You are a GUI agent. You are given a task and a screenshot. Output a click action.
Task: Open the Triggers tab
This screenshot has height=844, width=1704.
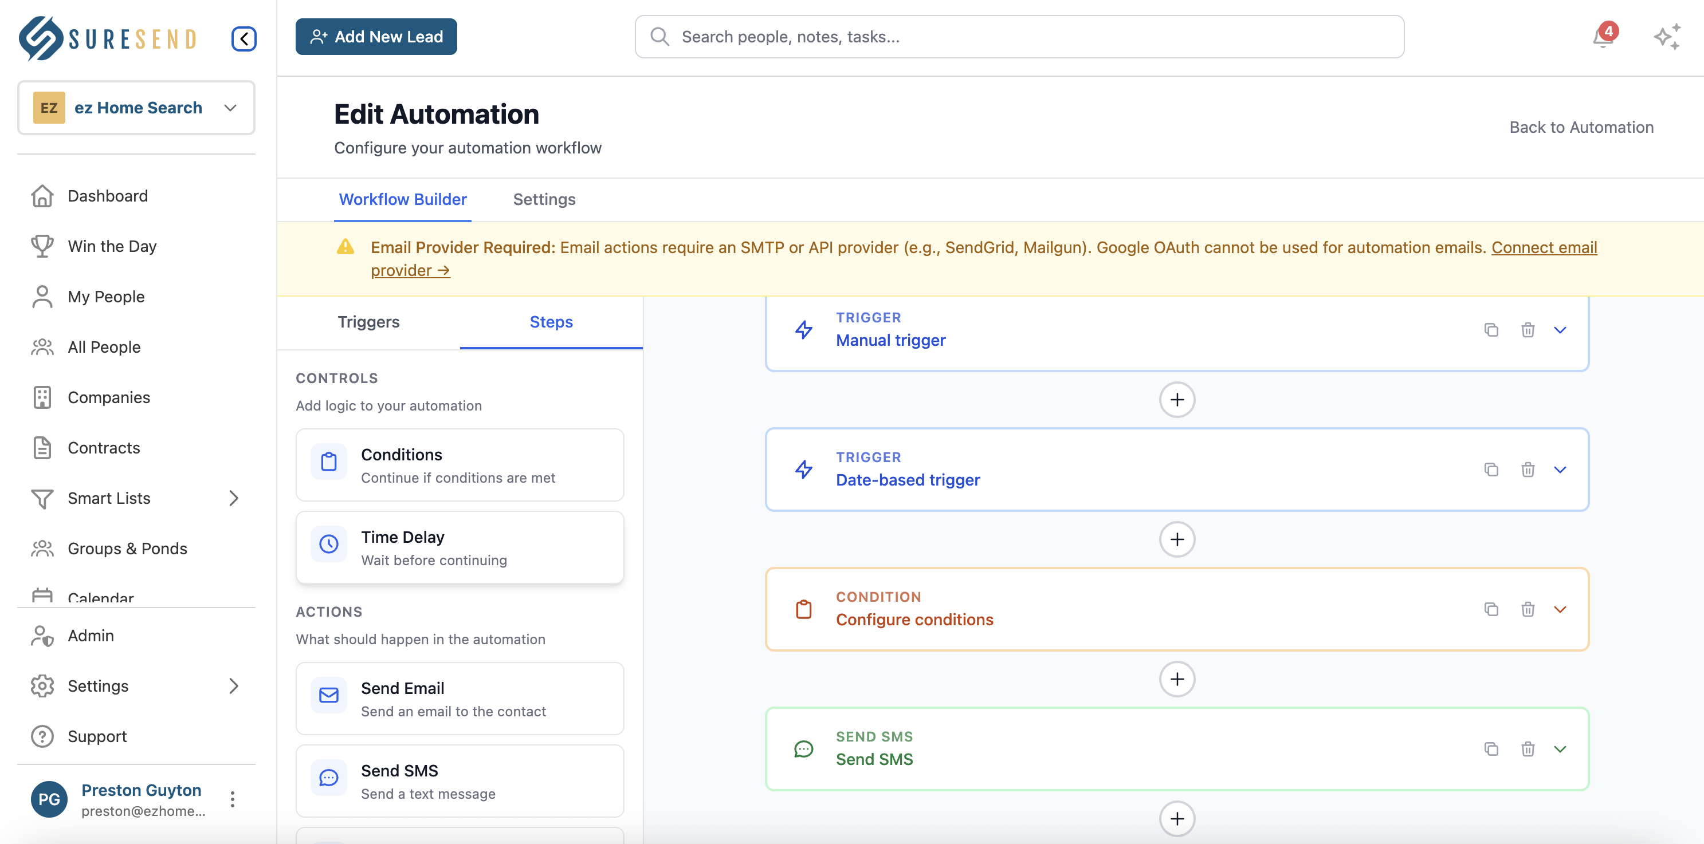coord(368,322)
